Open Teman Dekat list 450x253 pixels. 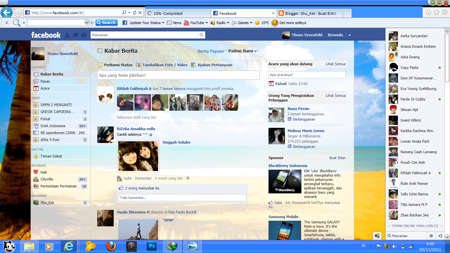coord(61,156)
